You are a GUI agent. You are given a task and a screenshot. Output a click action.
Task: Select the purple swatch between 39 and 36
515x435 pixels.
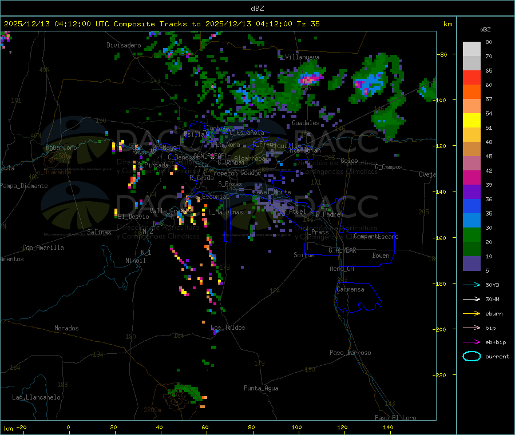point(472,192)
